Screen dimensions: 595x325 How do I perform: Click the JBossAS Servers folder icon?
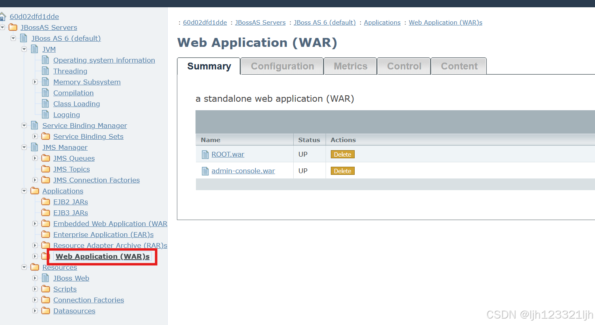(13, 27)
